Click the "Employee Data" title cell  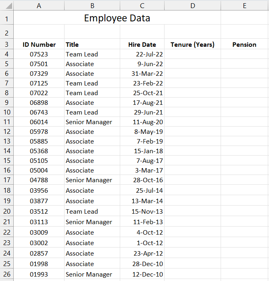[117, 18]
